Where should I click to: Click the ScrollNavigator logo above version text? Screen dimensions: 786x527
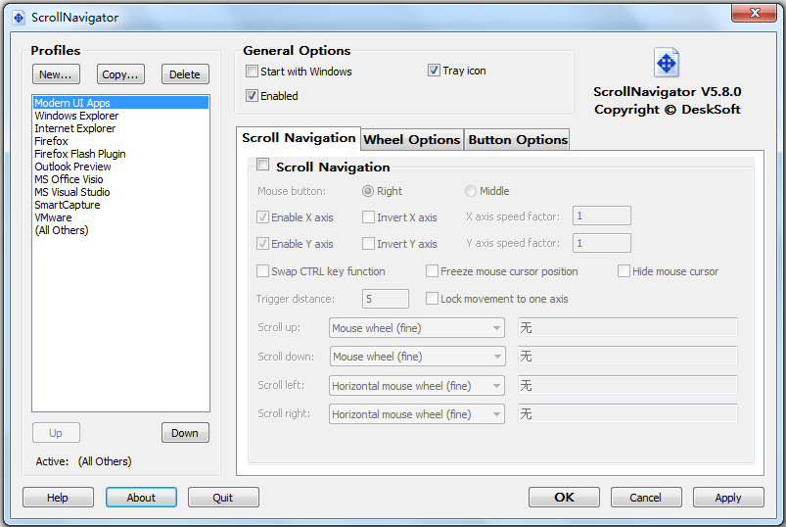(667, 63)
